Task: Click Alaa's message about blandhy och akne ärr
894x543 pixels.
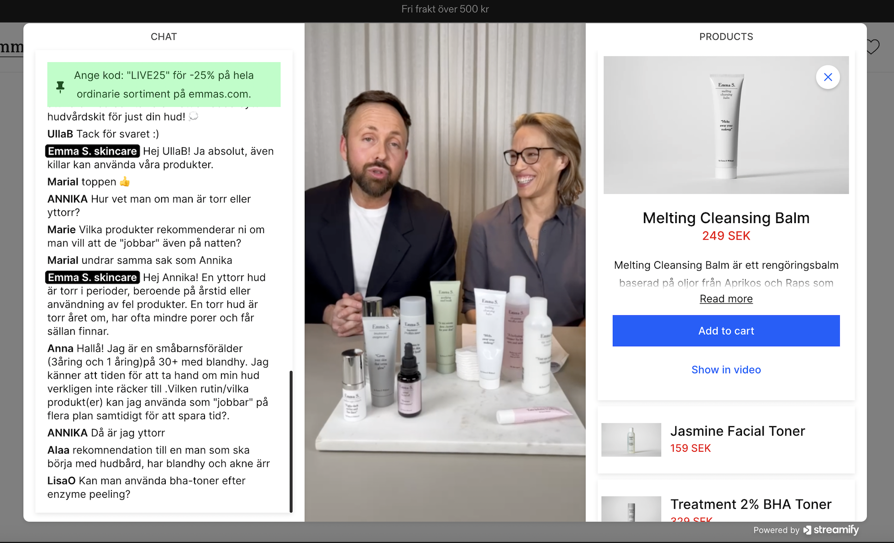Action: pyautogui.click(x=158, y=457)
